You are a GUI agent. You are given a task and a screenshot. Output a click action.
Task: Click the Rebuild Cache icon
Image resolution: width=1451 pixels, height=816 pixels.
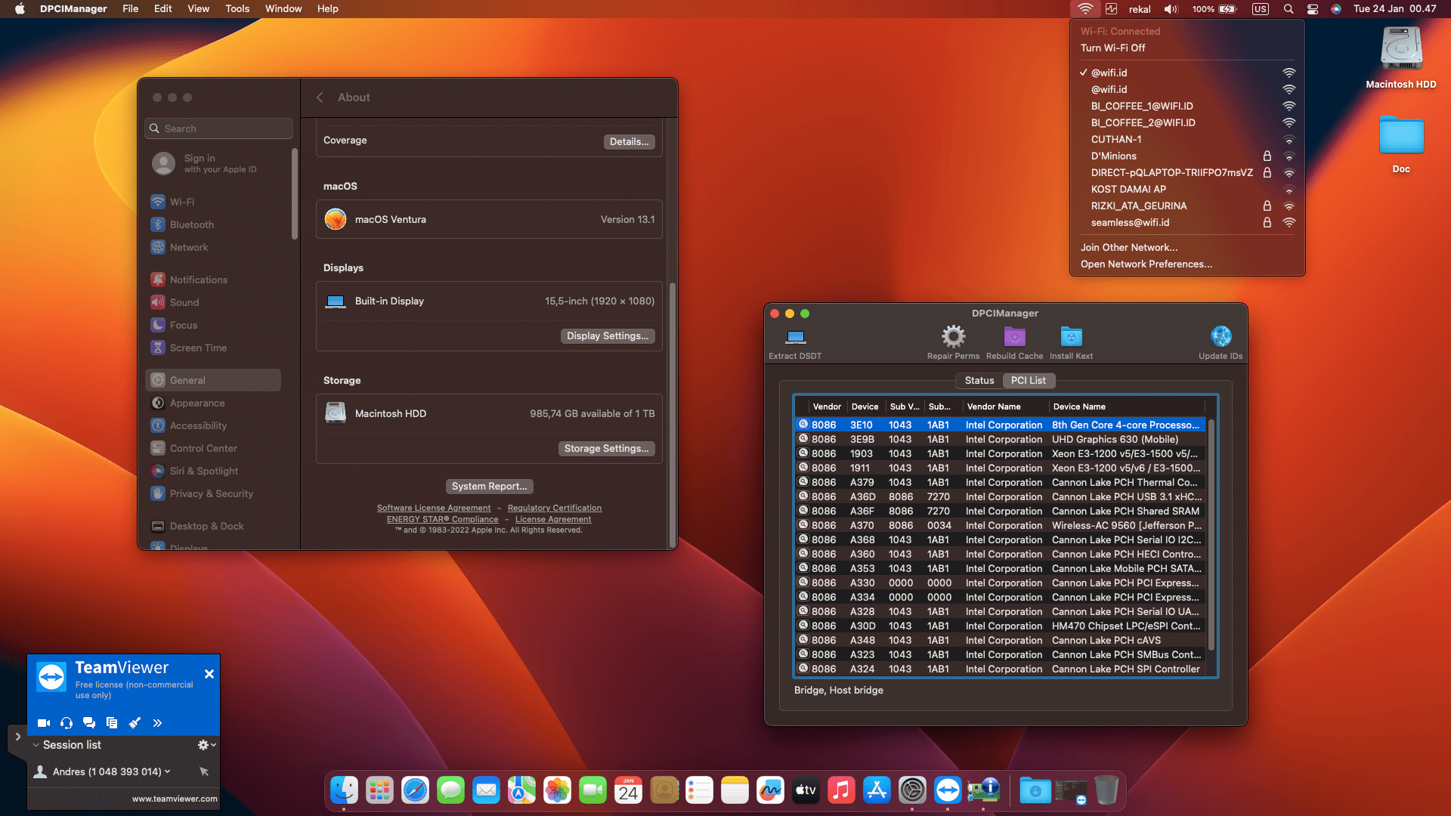coord(1014,336)
